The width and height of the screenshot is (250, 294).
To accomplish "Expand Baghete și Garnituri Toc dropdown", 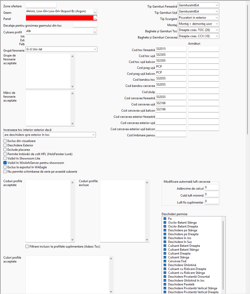I will coord(217,30).
